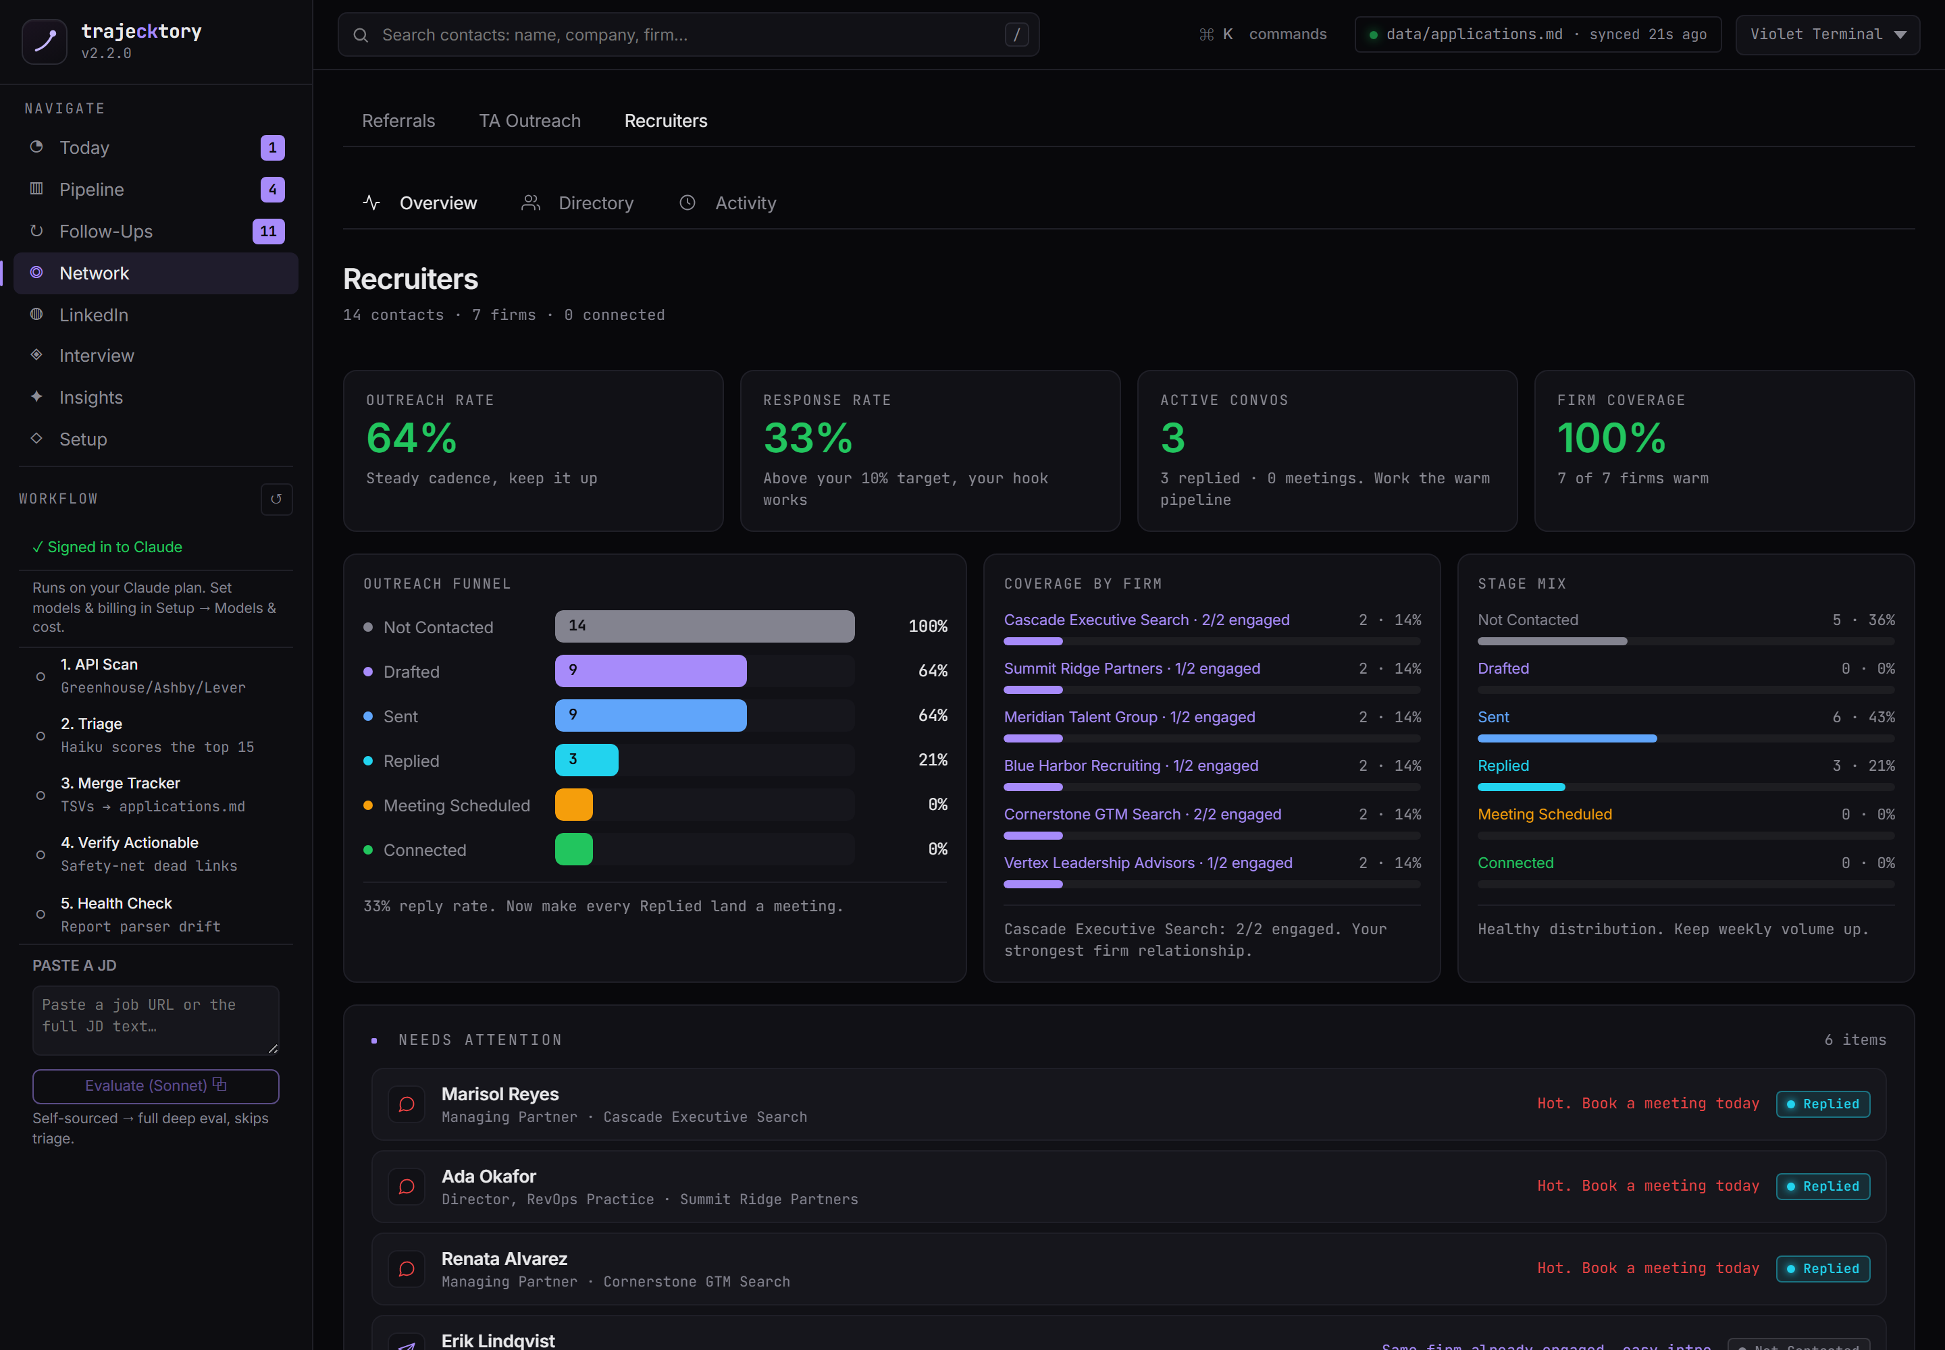Image resolution: width=1945 pixels, height=1350 pixels.
Task: Open Summit Ridge Partners firm link
Action: pos(1132,668)
